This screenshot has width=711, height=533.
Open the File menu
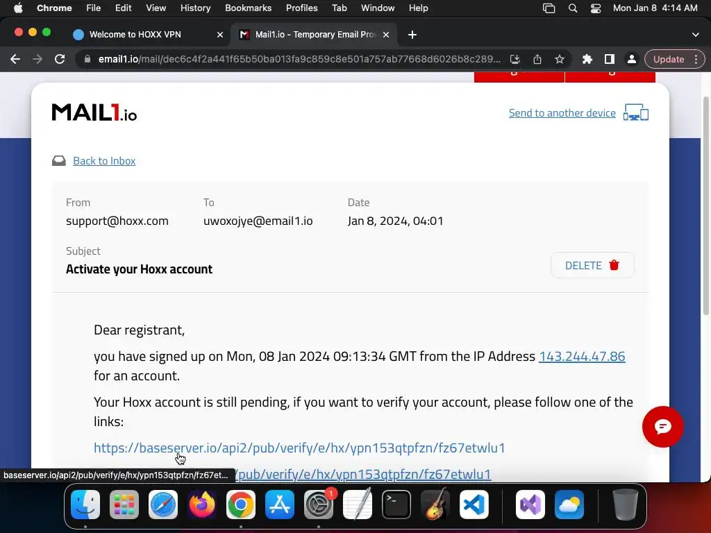[x=94, y=8]
